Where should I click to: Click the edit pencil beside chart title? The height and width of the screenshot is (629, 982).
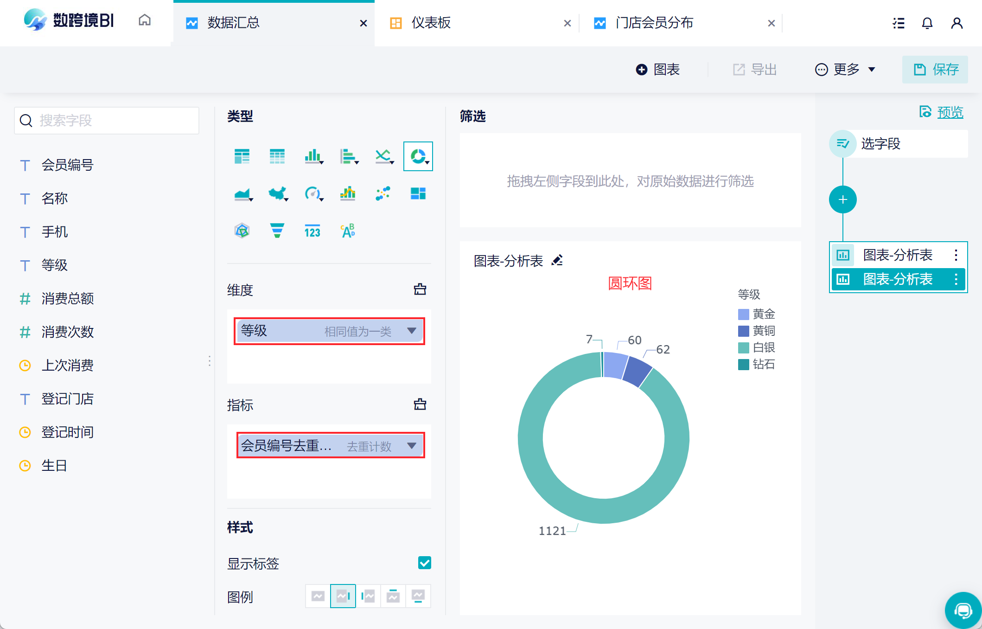(557, 260)
